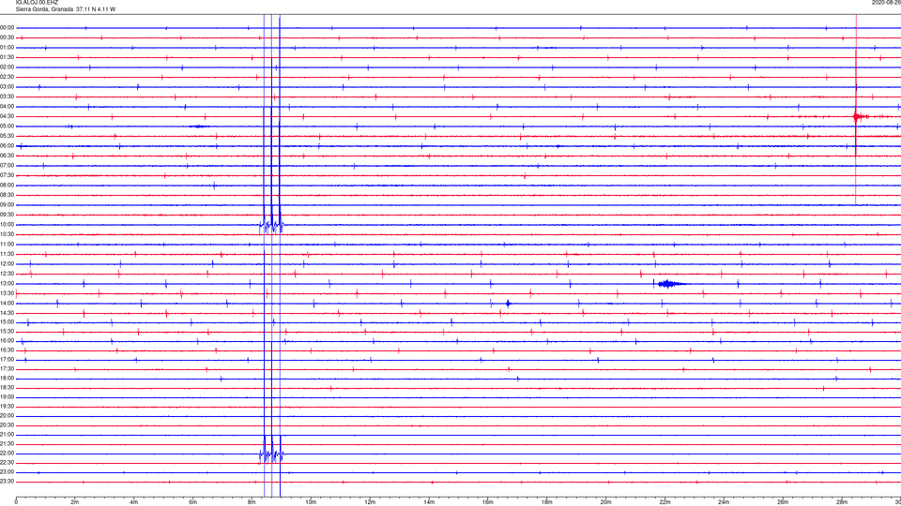Click the 18m tick label on the axis
This screenshot has height=506, width=901.
point(547,502)
